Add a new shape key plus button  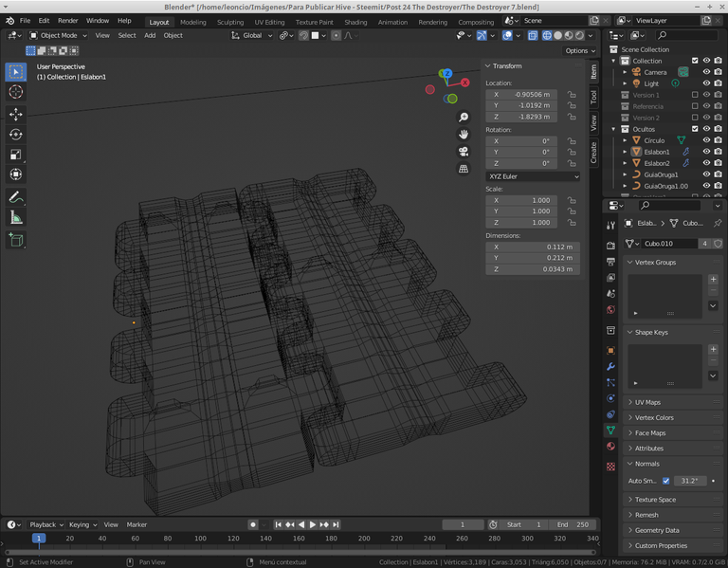(x=713, y=349)
